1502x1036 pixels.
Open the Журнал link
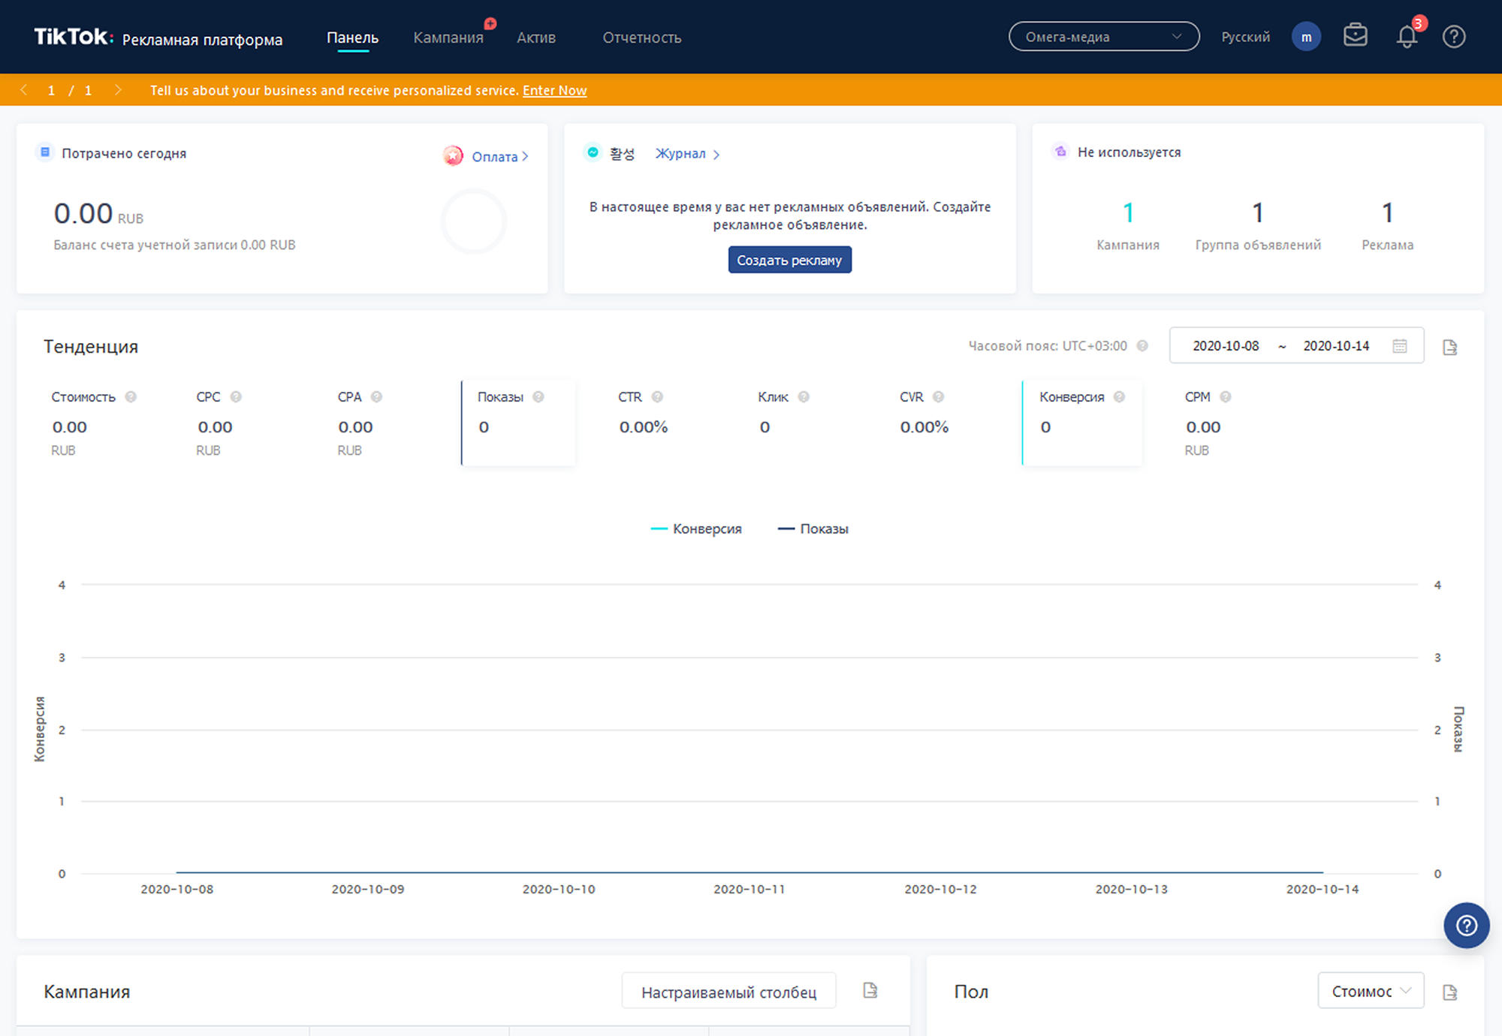pos(687,154)
